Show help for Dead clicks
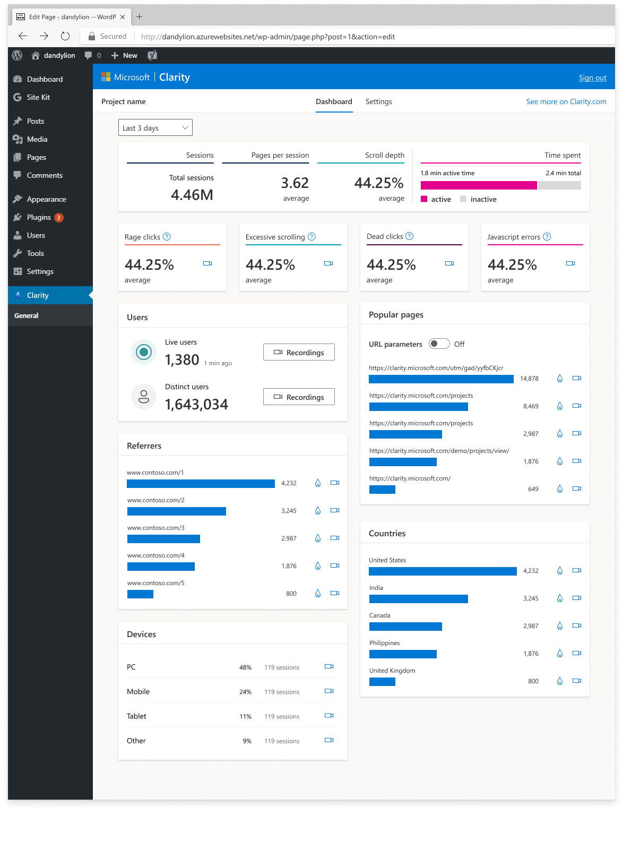 [409, 236]
